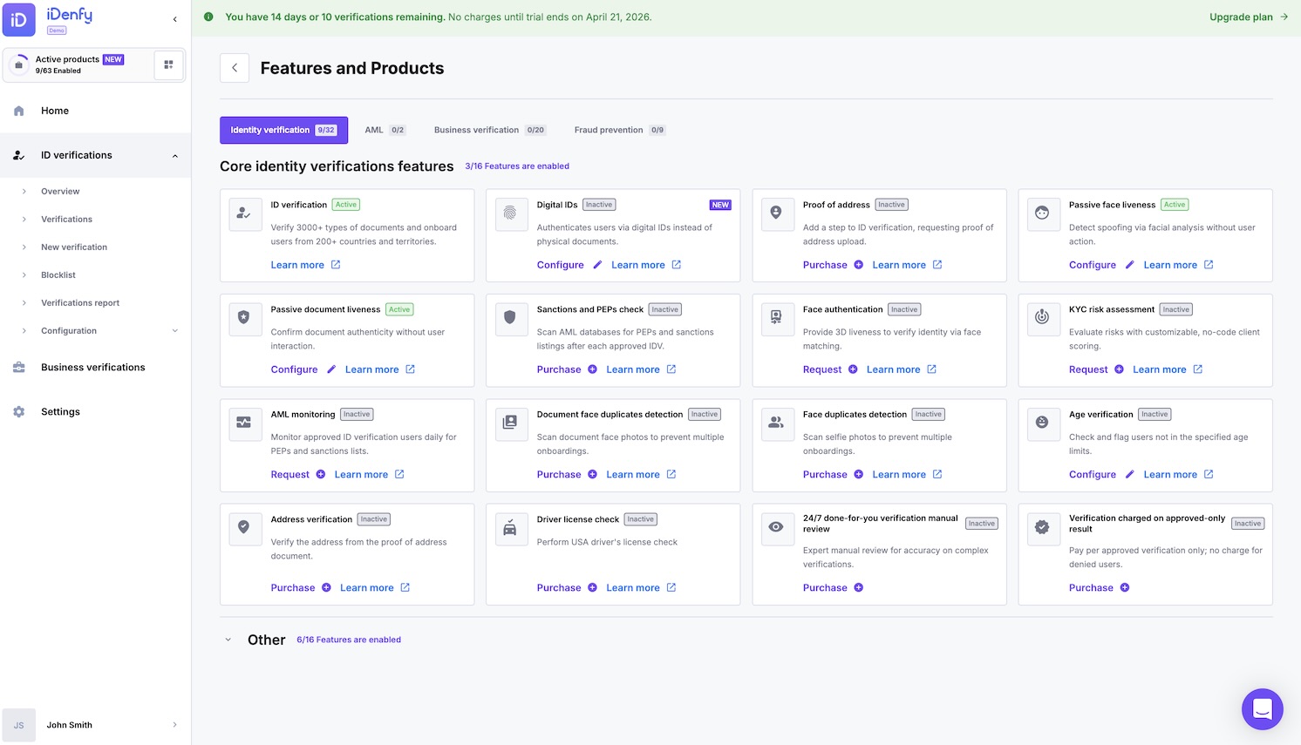Learn more about Face duplicates detection
Screen dimensions: 1301x745
[907, 475]
